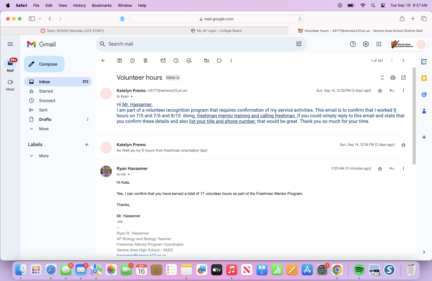Image resolution: width=432 pixels, height=281 pixels.
Task: Hide side panel chevron
Action: coord(424,252)
